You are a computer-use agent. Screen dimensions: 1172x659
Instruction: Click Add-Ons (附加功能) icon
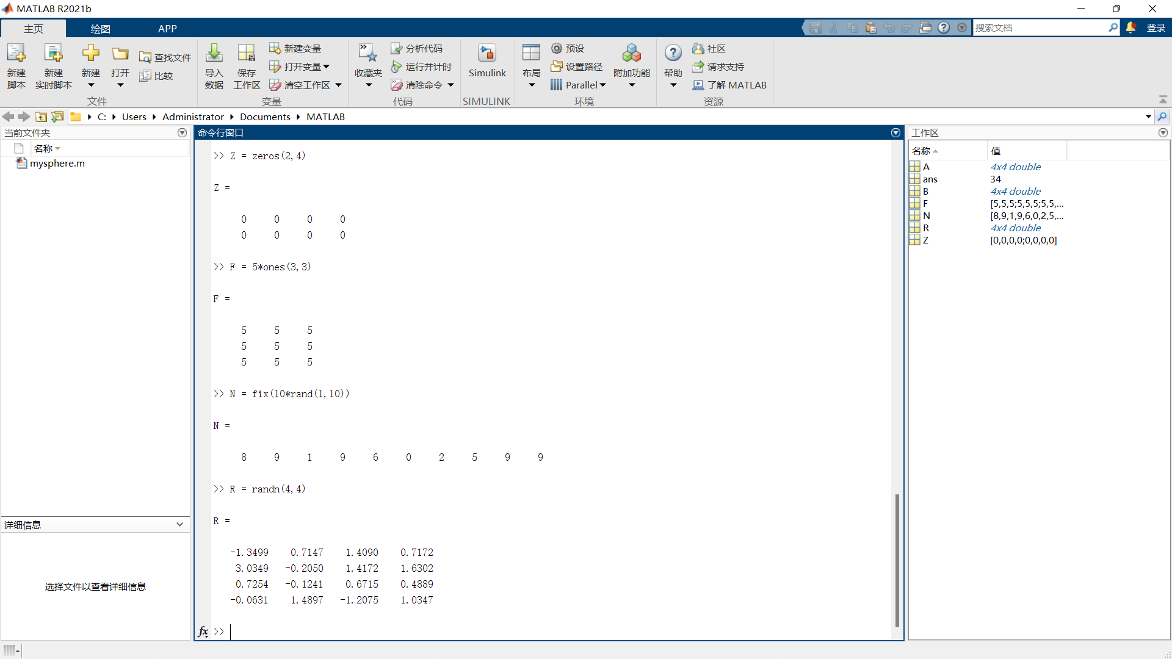(632, 54)
